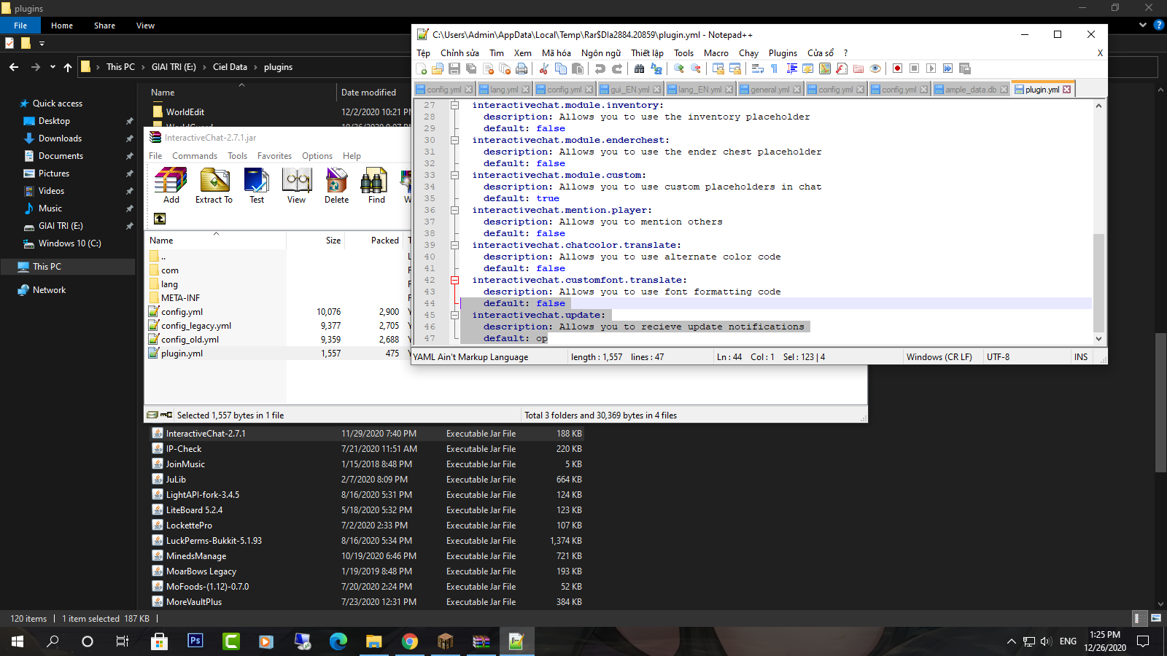The image size is (1167, 656).
Task: Click the Notepad++ vertical scrollbar thumb
Action: [x=1098, y=281]
